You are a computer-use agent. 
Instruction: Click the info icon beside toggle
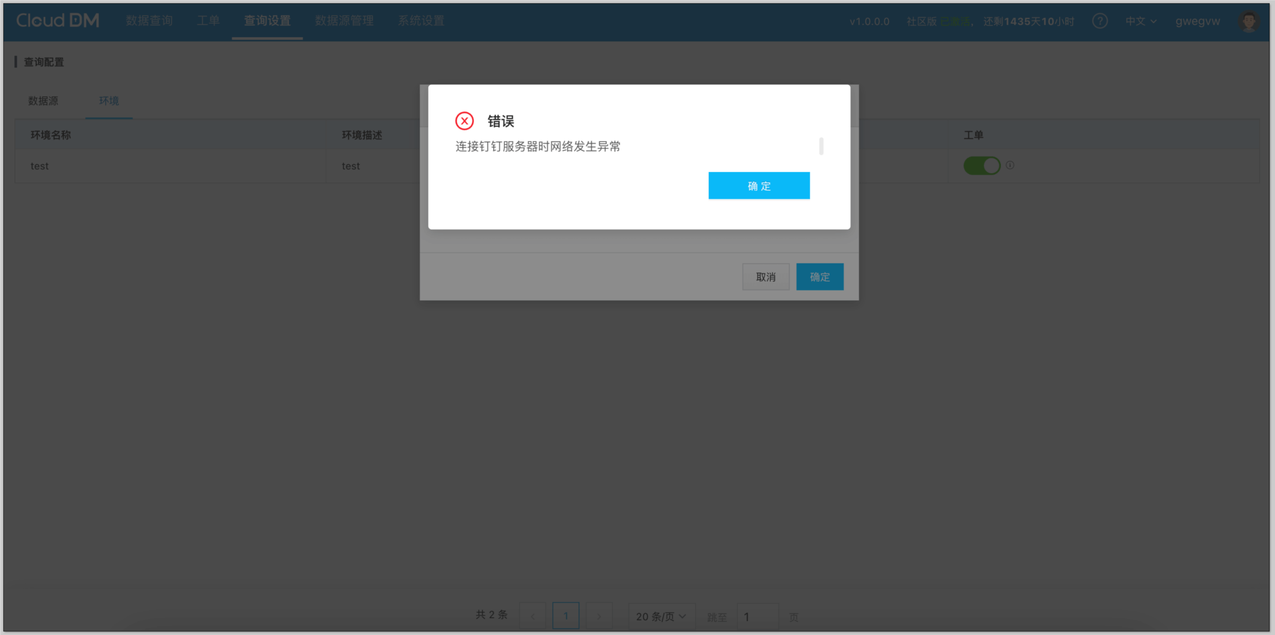click(1010, 165)
